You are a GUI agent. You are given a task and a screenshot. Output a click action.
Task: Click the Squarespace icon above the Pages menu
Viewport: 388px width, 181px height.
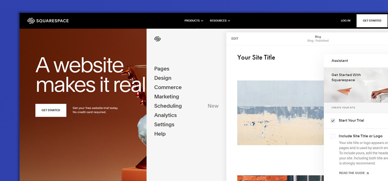coord(157,39)
